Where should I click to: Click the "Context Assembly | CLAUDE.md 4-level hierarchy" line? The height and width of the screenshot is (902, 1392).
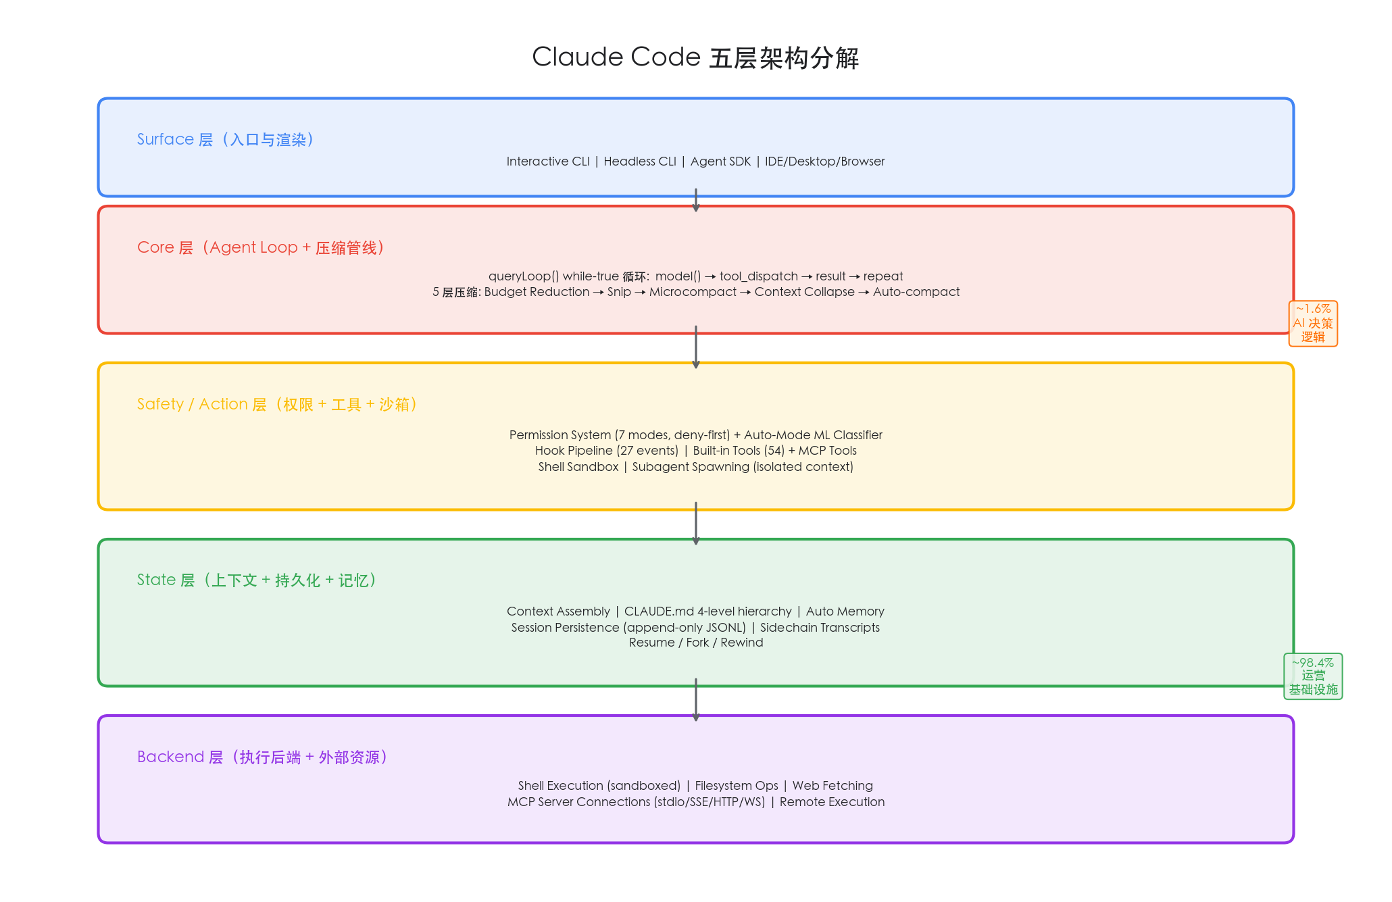[x=695, y=611]
